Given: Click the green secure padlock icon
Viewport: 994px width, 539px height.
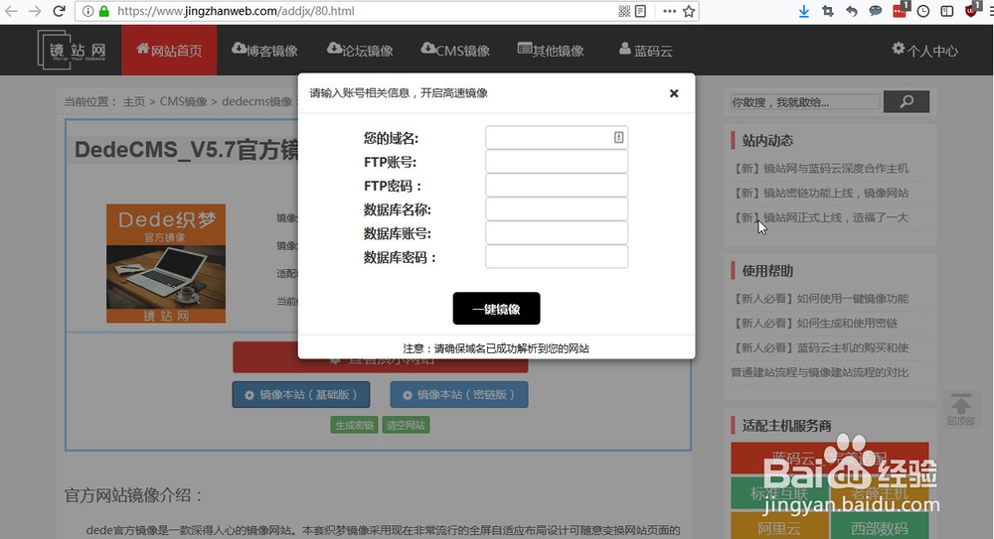Looking at the screenshot, I should (104, 11).
